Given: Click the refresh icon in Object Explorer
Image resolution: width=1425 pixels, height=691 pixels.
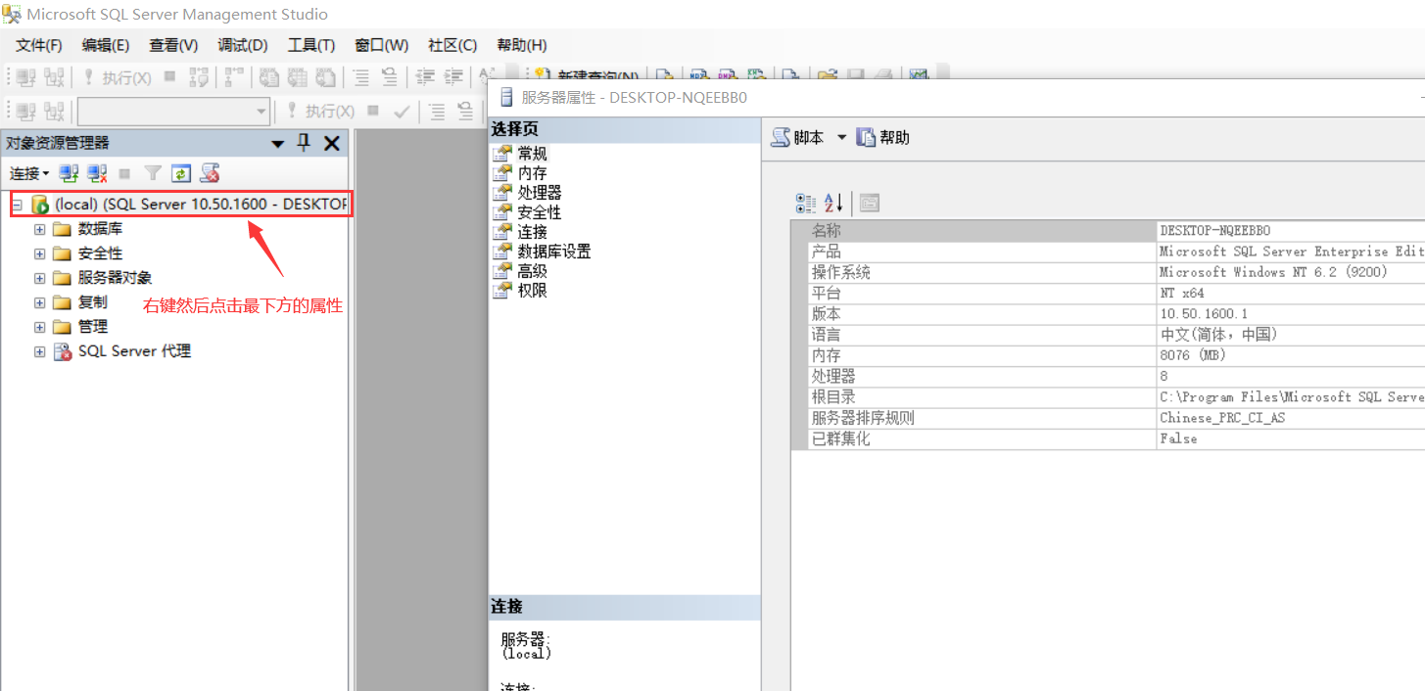Looking at the screenshot, I should [182, 173].
